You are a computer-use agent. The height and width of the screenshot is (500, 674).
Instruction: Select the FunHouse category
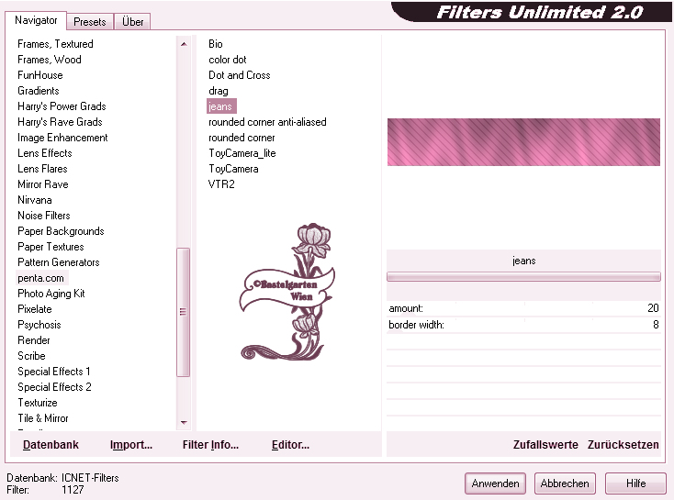(x=40, y=75)
